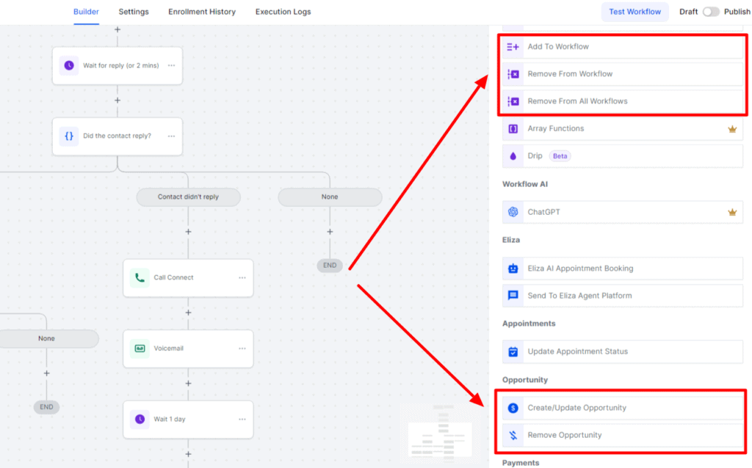
Task: Click the clock icon on Wait 1 day node
Action: pyautogui.click(x=140, y=419)
